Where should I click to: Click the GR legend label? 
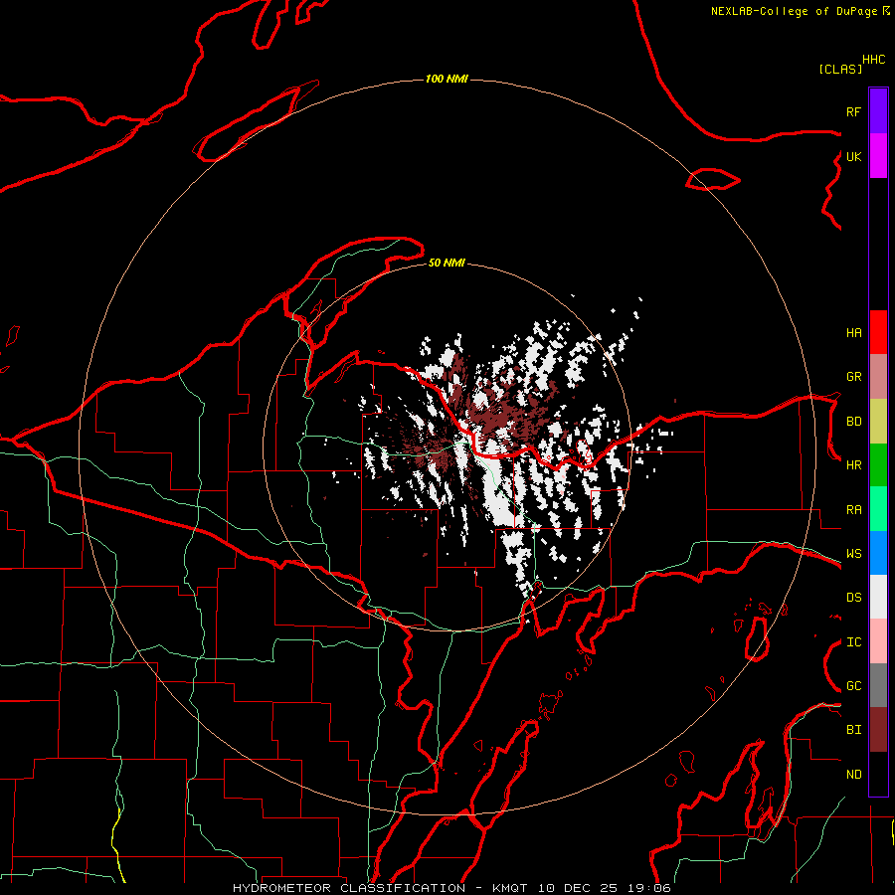(853, 377)
